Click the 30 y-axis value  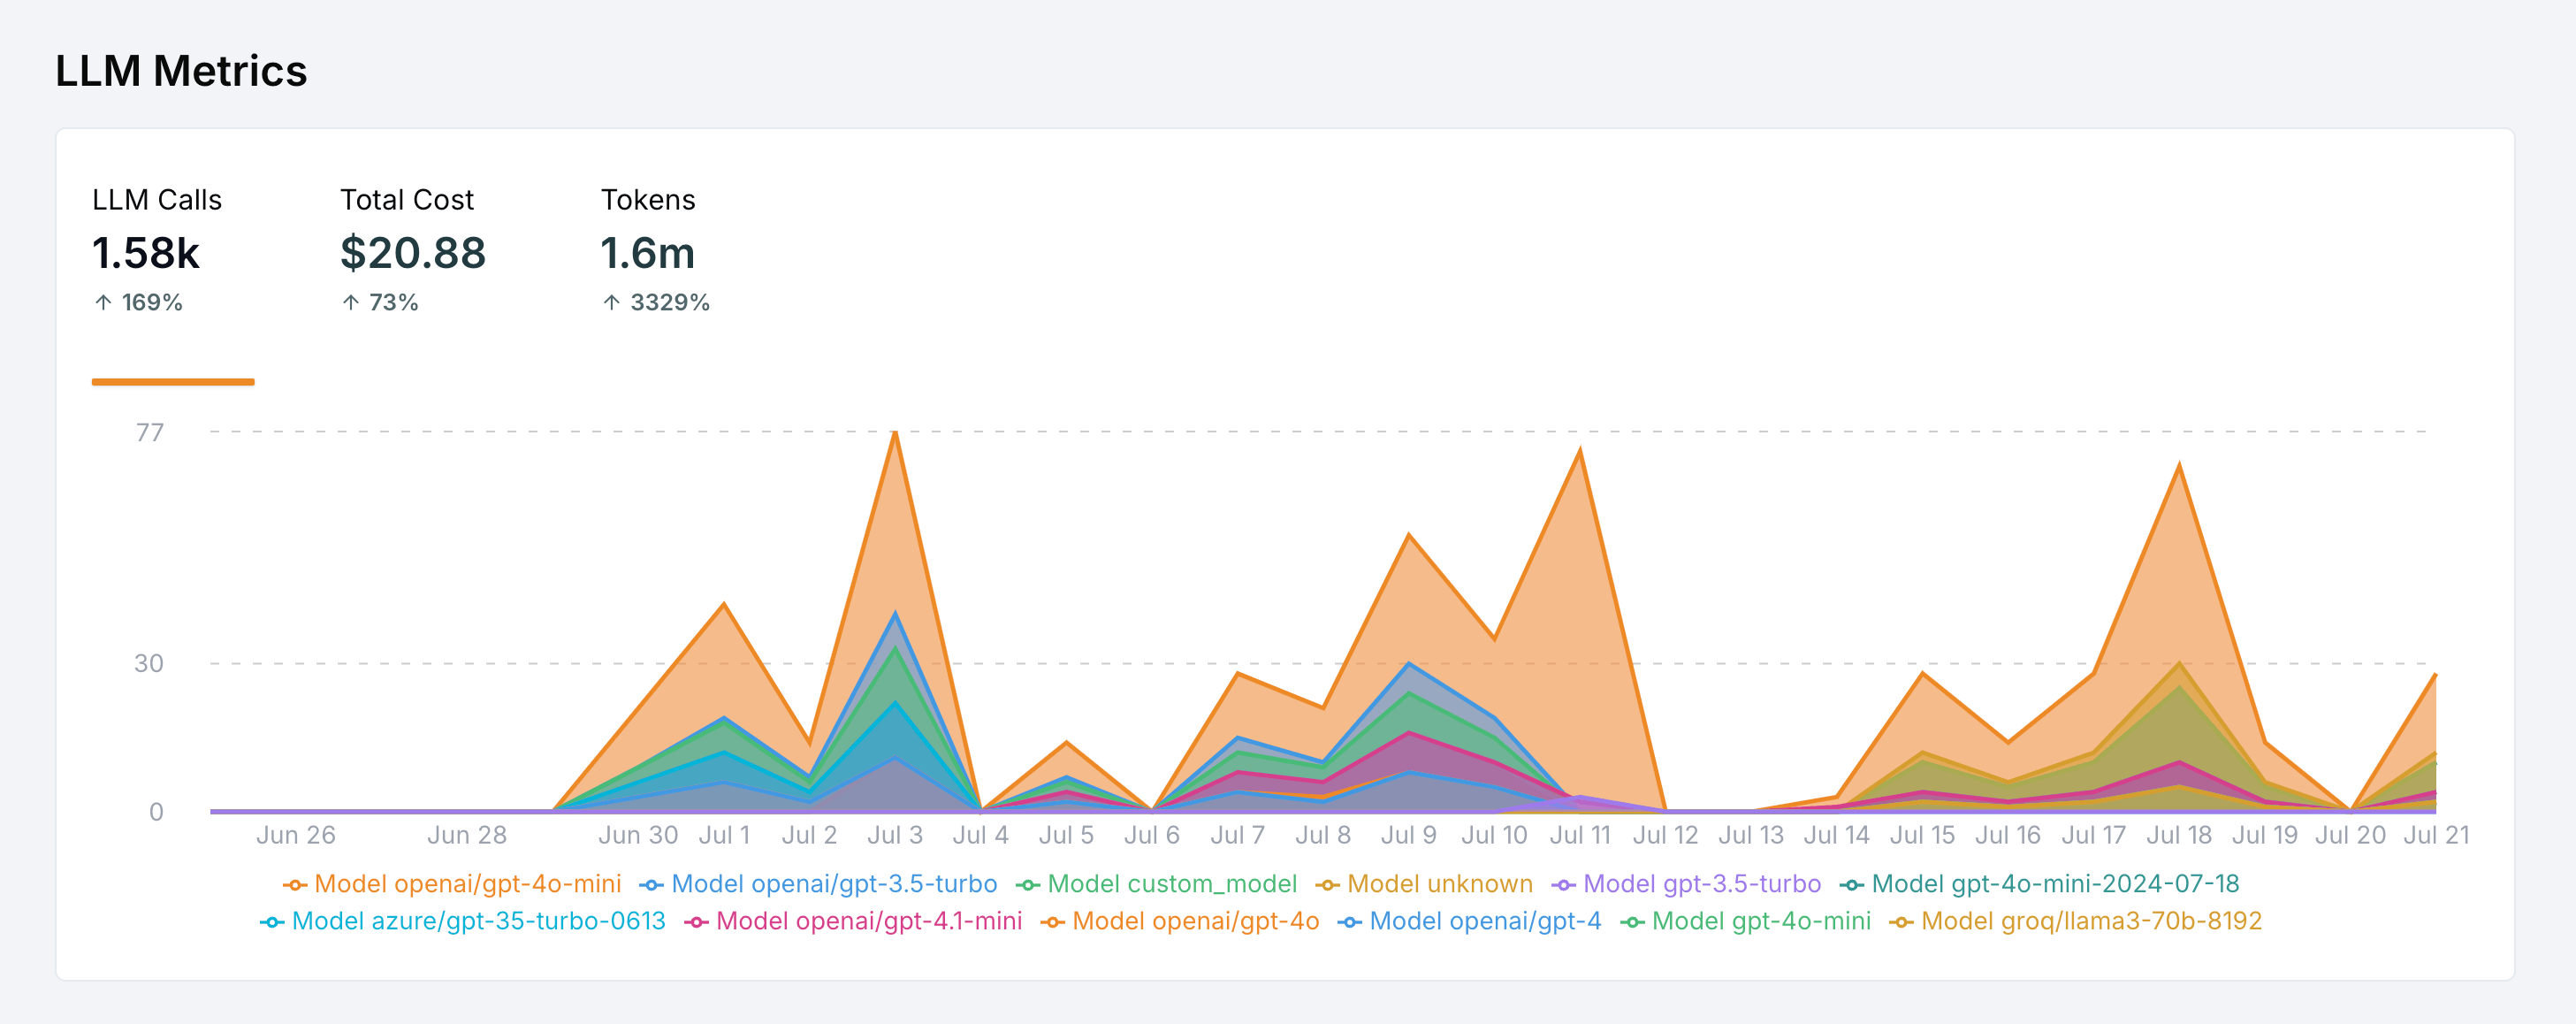149,663
